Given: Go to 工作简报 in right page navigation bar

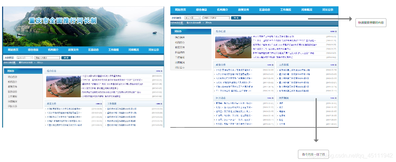Looking at the screenshot, I should tap(286, 9).
